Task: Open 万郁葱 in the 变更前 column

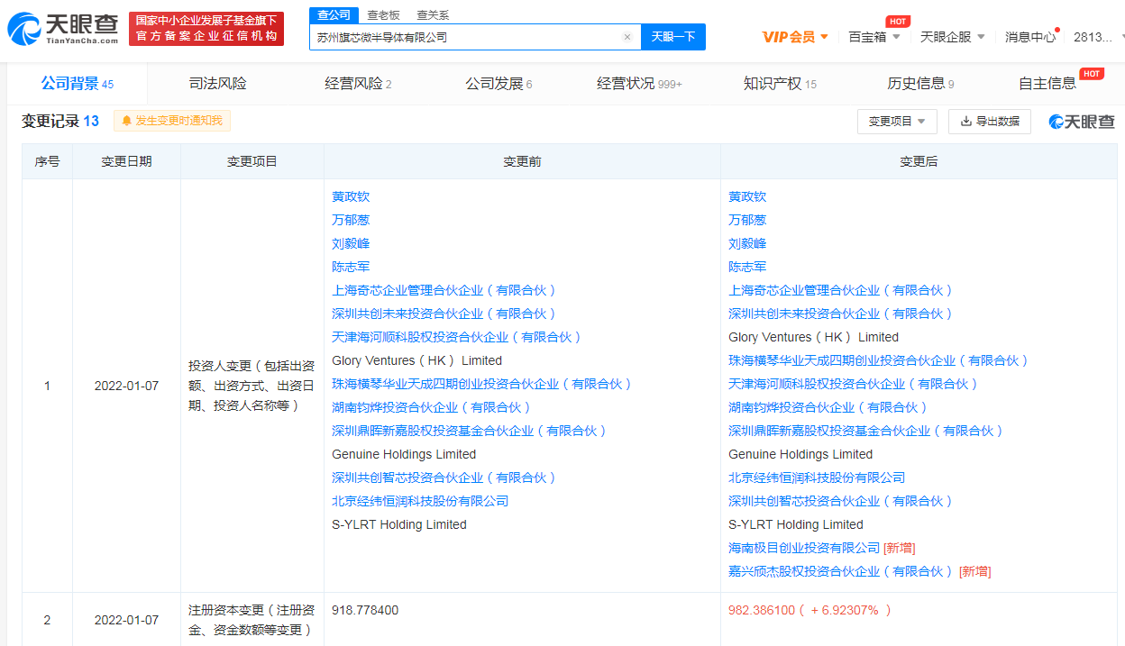Action: (x=351, y=220)
